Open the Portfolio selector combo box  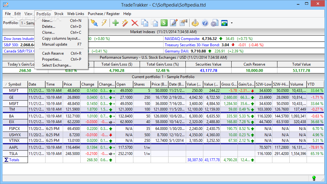pyautogui.click(x=27, y=23)
